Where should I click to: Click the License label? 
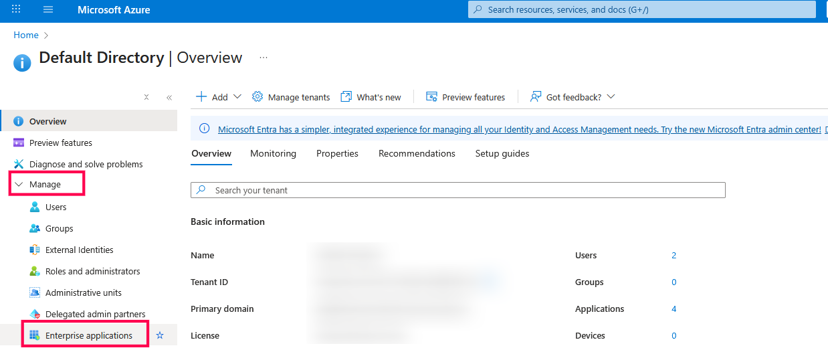tap(205, 335)
